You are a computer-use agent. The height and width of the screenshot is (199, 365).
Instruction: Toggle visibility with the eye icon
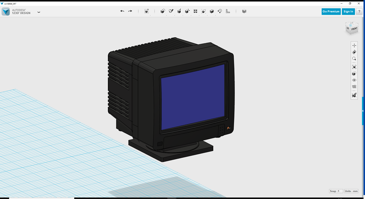tap(354, 80)
